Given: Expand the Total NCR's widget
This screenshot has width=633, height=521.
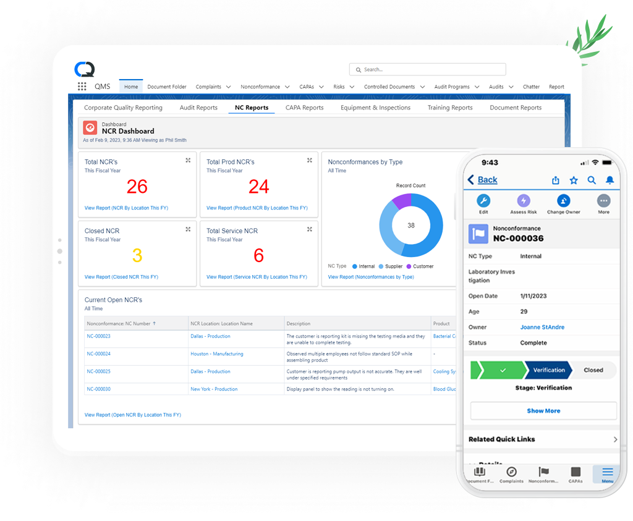Looking at the screenshot, I should (x=188, y=161).
